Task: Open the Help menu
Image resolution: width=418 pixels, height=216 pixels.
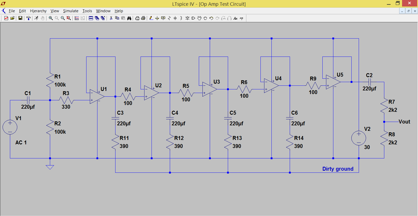Action: tap(119, 11)
